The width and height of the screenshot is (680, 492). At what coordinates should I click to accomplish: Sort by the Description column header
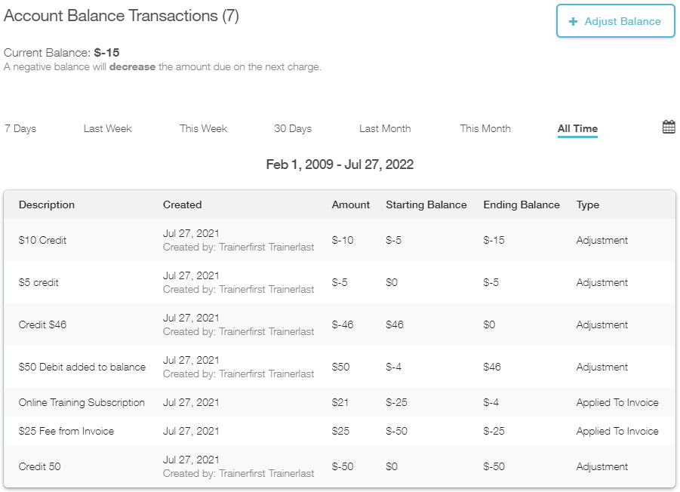[x=47, y=204]
